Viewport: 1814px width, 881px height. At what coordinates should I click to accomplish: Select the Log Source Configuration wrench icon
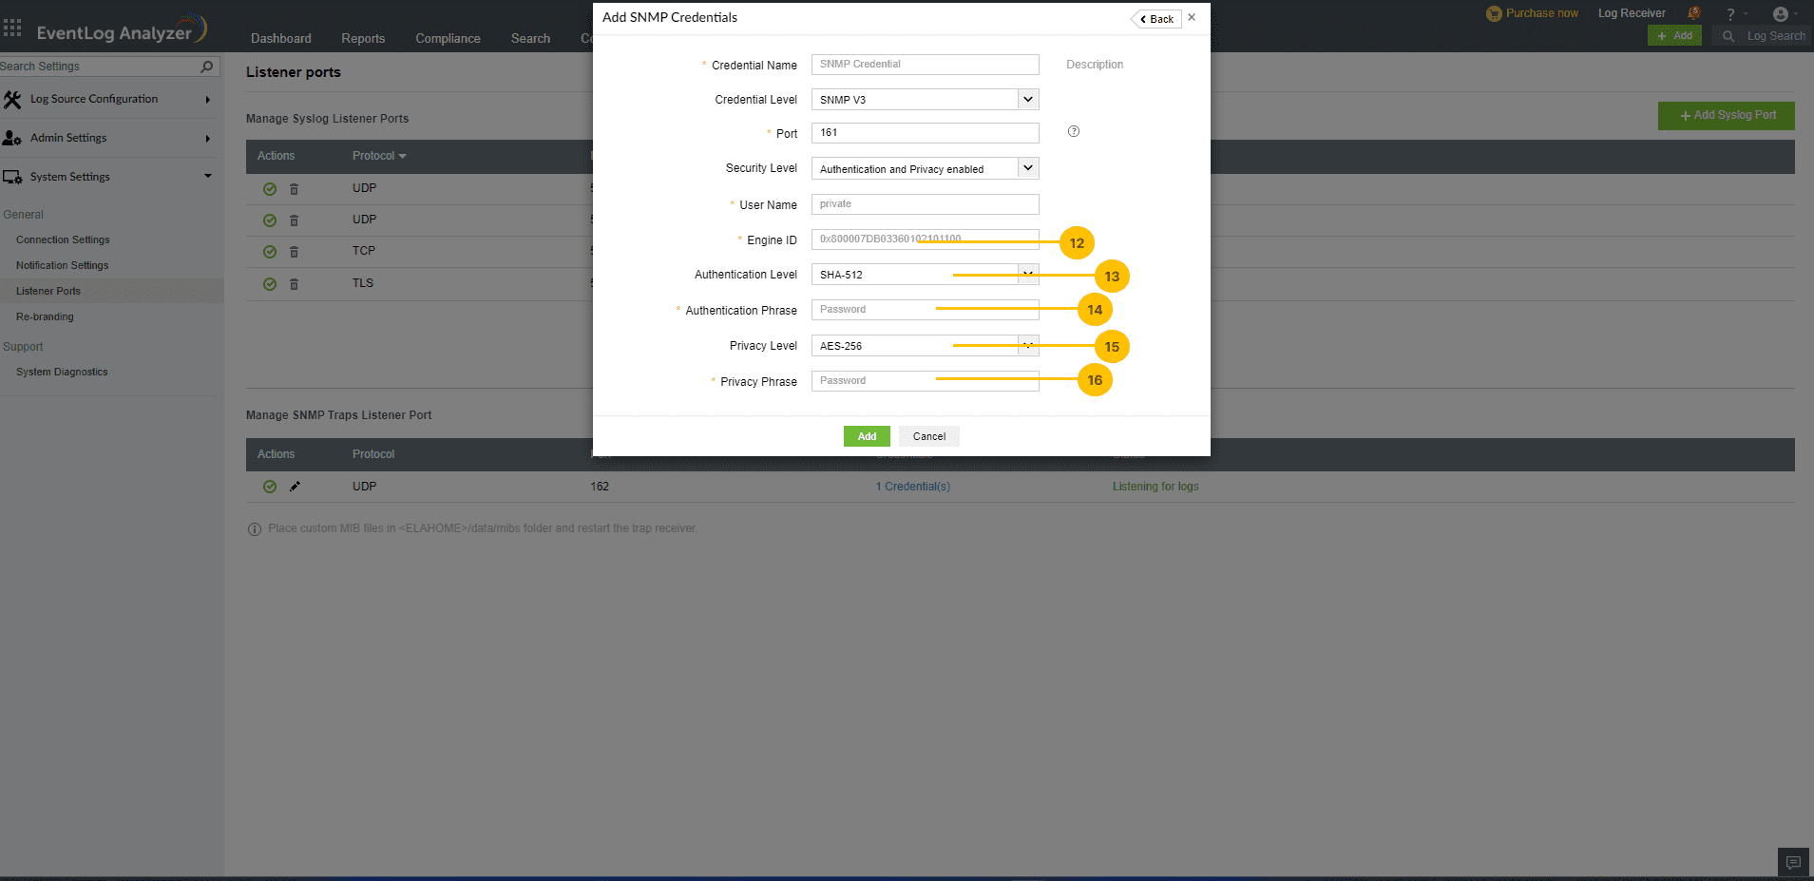12,99
